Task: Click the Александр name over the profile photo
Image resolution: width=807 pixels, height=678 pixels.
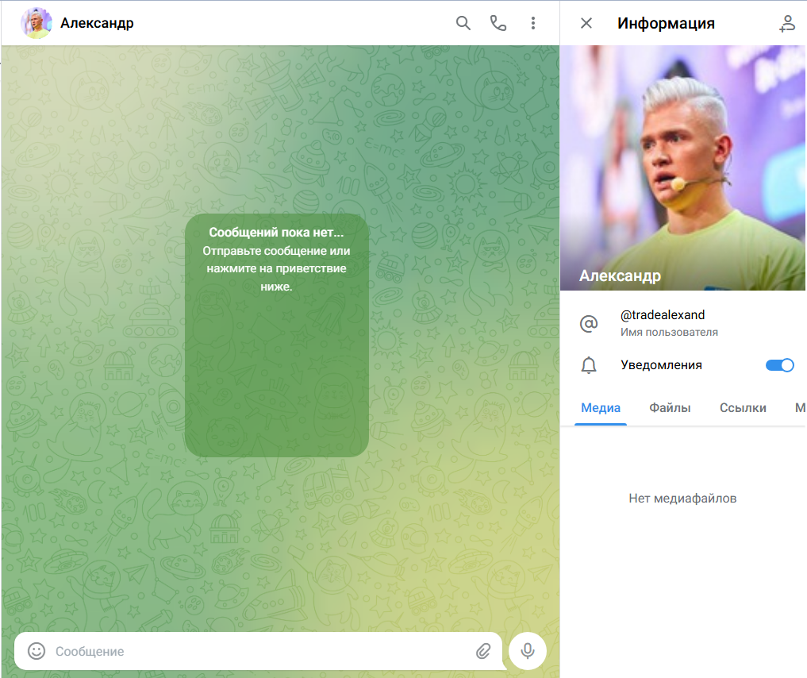Action: coord(620,276)
